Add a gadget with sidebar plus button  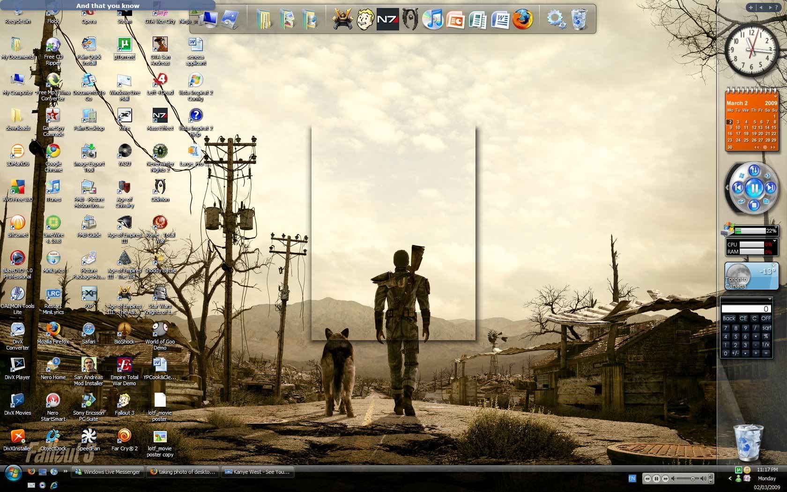750,7
